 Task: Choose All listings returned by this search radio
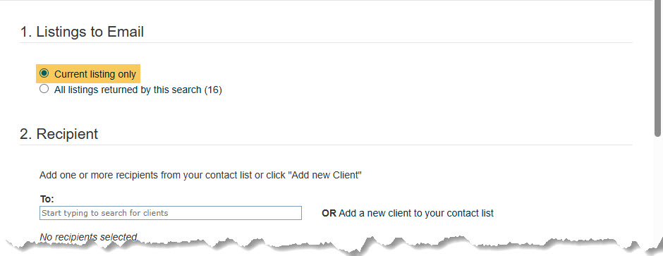coord(44,89)
